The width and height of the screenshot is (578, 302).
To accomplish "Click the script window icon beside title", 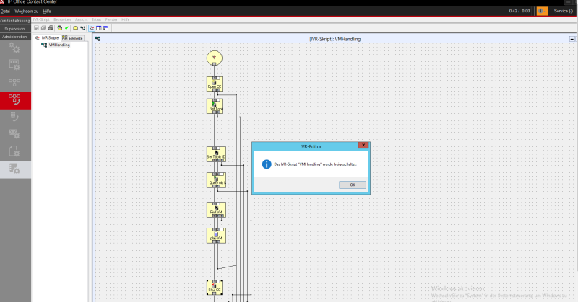I will point(98,39).
